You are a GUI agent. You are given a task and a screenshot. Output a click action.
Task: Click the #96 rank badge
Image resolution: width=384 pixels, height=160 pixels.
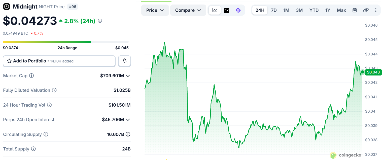tap(73, 7)
